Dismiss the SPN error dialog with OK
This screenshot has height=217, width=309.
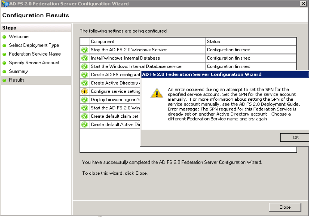pyautogui.click(x=295, y=137)
